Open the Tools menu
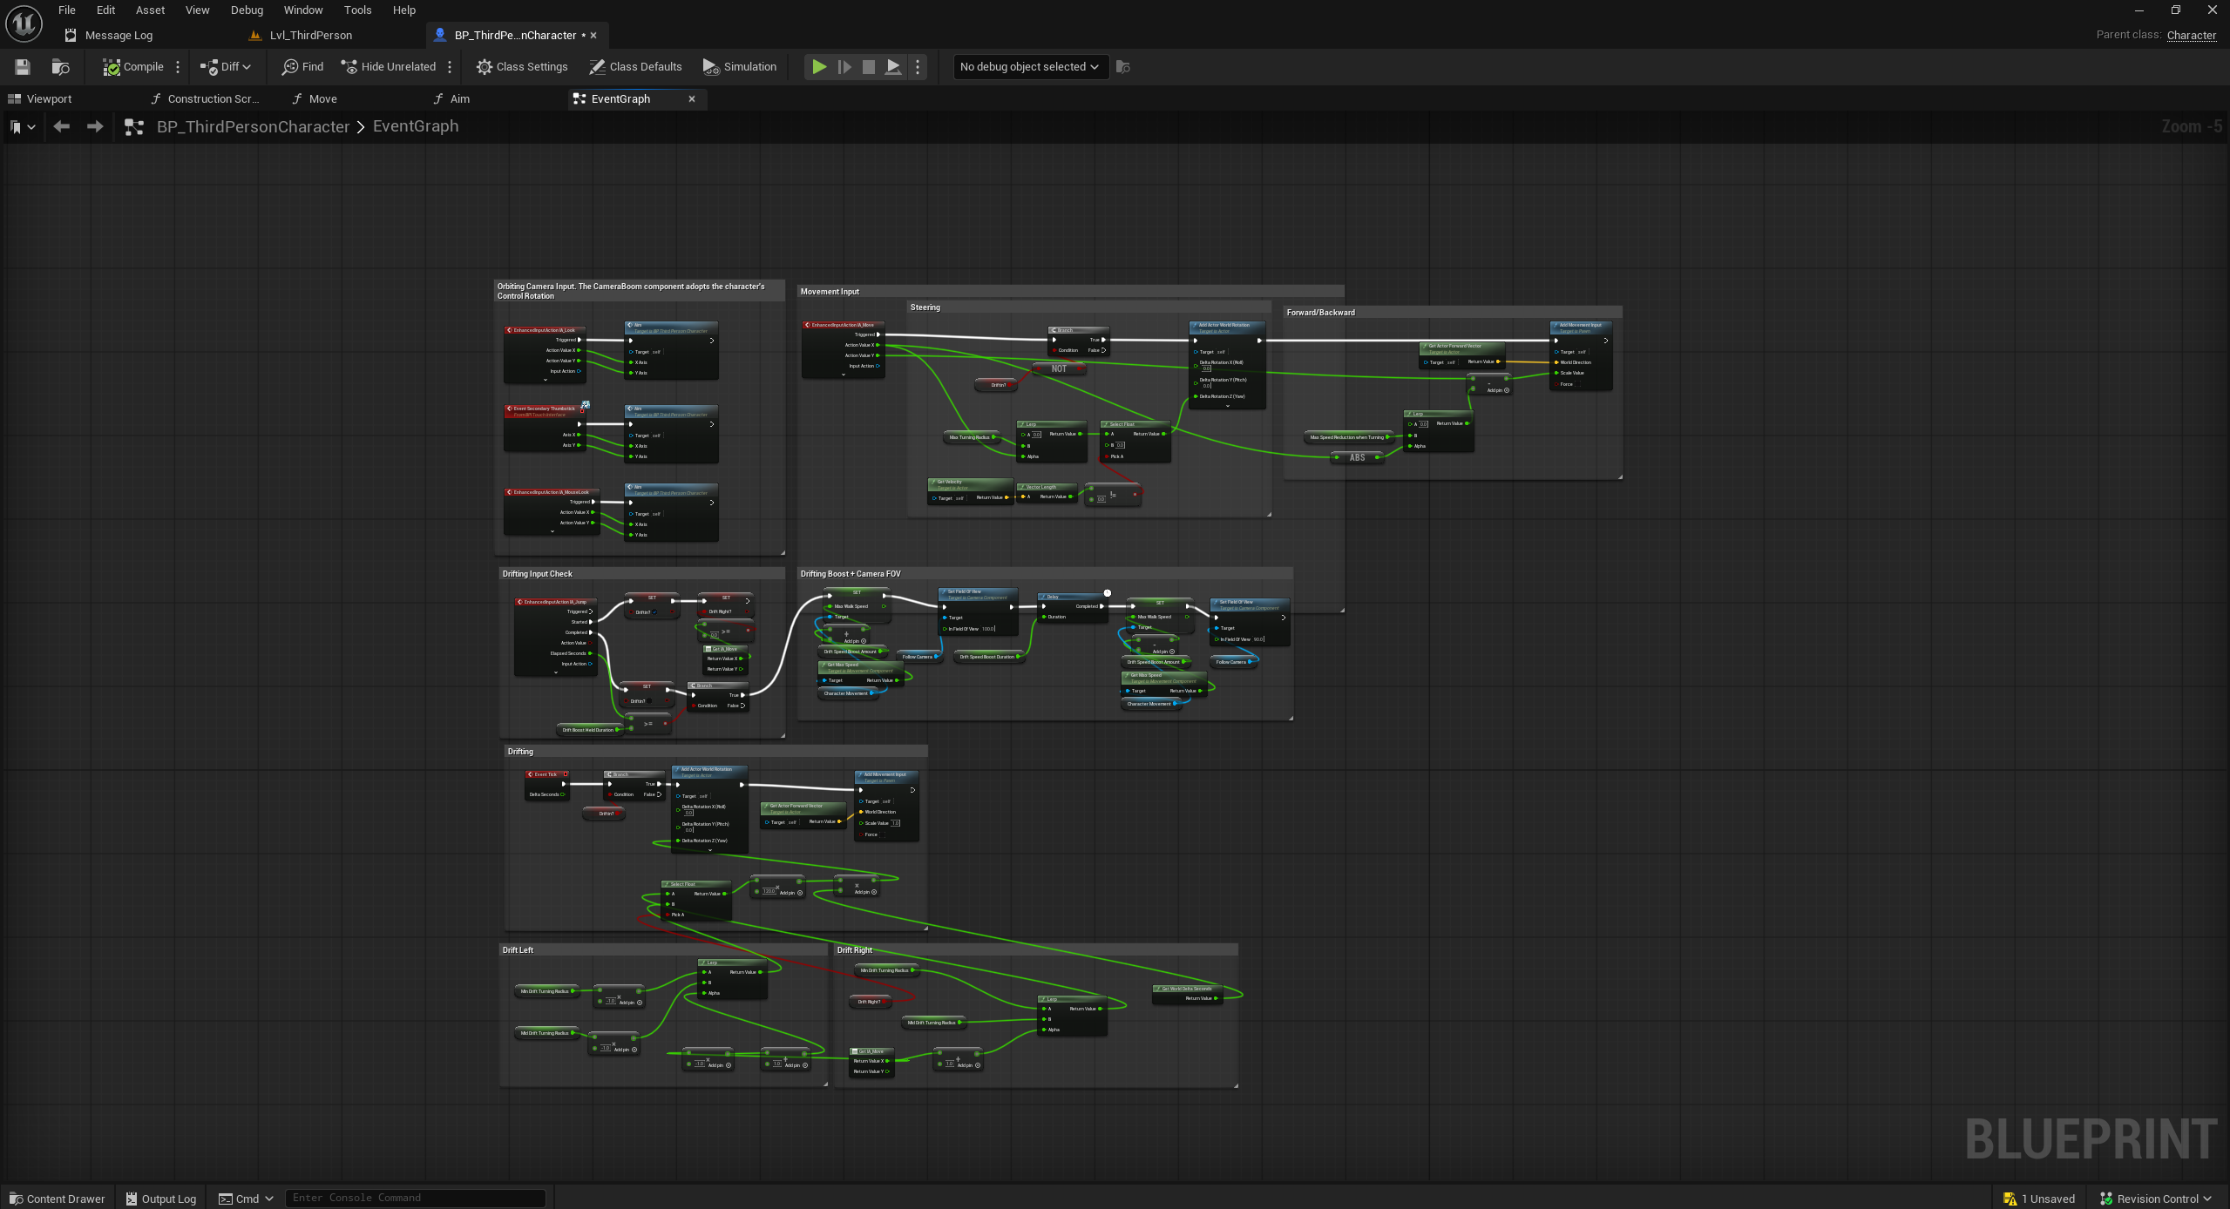 click(357, 10)
